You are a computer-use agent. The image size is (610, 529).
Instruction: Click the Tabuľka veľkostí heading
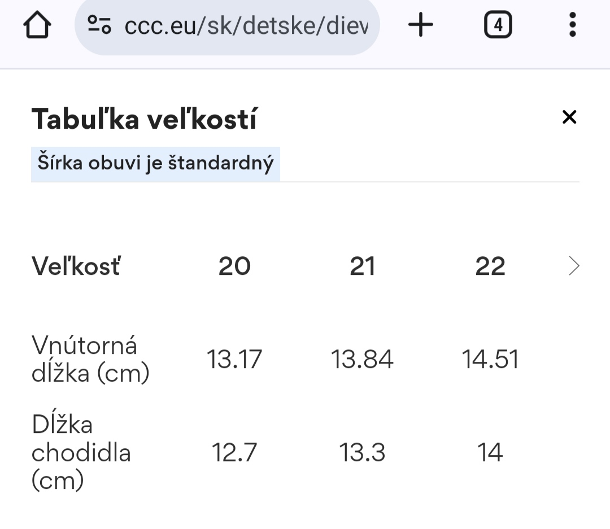click(144, 119)
